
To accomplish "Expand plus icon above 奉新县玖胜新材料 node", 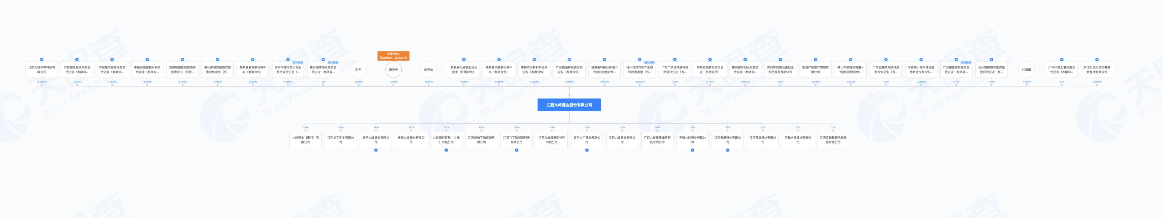I will pyautogui.click(x=499, y=59).
